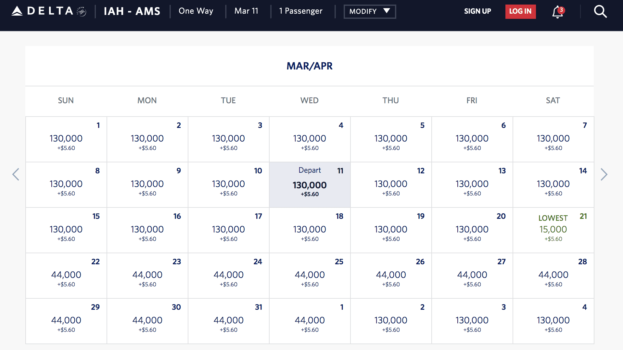Open the search magnifier icon
The image size is (623, 350).
click(600, 12)
